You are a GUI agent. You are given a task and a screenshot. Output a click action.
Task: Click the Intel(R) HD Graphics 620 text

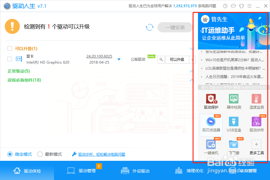click(x=48, y=62)
